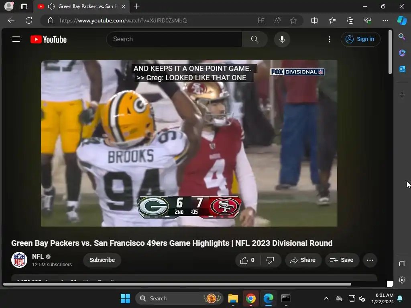Click the YouTube search magnifier button
This screenshot has width=411, height=308.
(x=254, y=39)
